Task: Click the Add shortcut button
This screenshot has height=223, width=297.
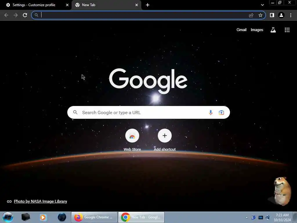Action: point(165,140)
